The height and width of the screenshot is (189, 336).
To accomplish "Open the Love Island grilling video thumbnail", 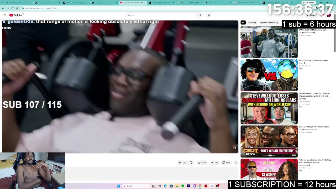I will click(x=269, y=169).
